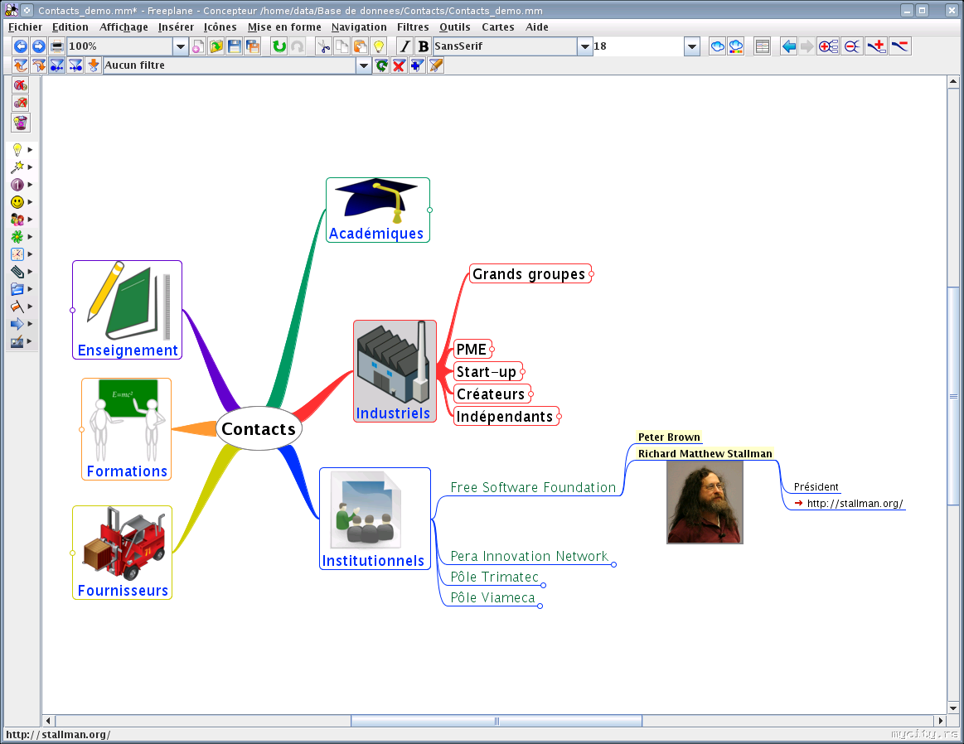Follow the http://stallman.org/ link node
The width and height of the screenshot is (964, 744).
(x=849, y=503)
